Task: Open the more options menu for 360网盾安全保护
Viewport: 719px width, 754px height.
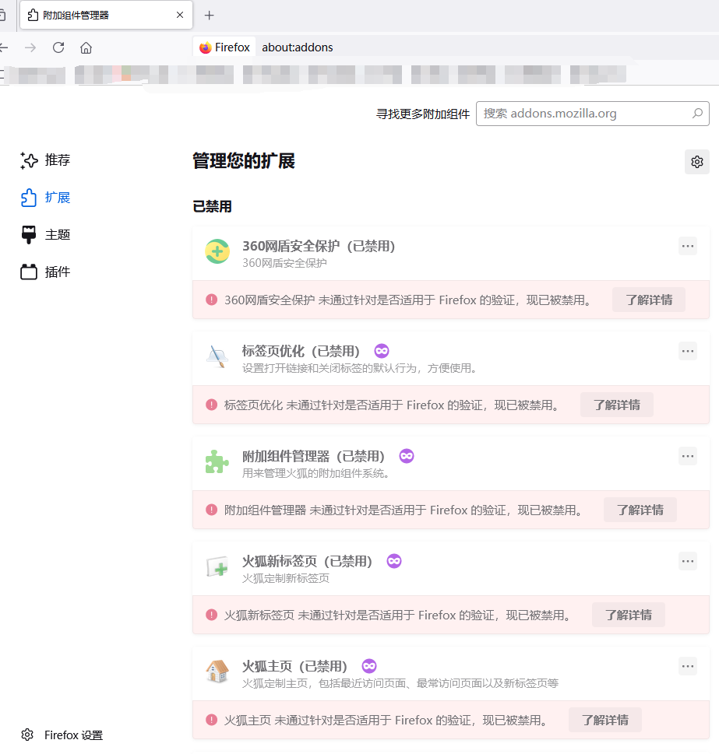Action: [x=687, y=245]
